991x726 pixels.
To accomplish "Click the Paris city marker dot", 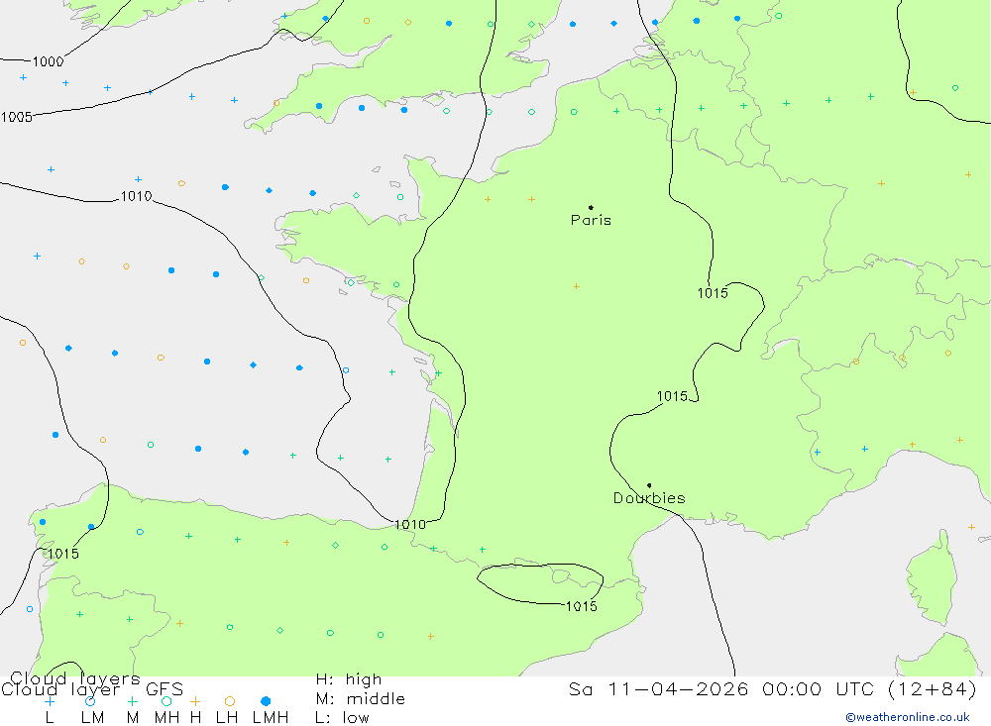I will (591, 207).
